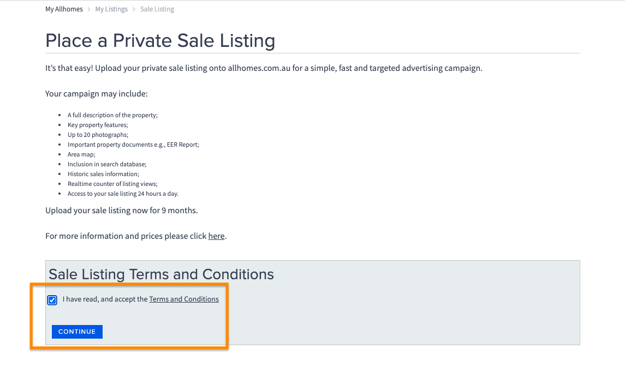Click the 'Realtime counter of listing views' item

coord(112,184)
